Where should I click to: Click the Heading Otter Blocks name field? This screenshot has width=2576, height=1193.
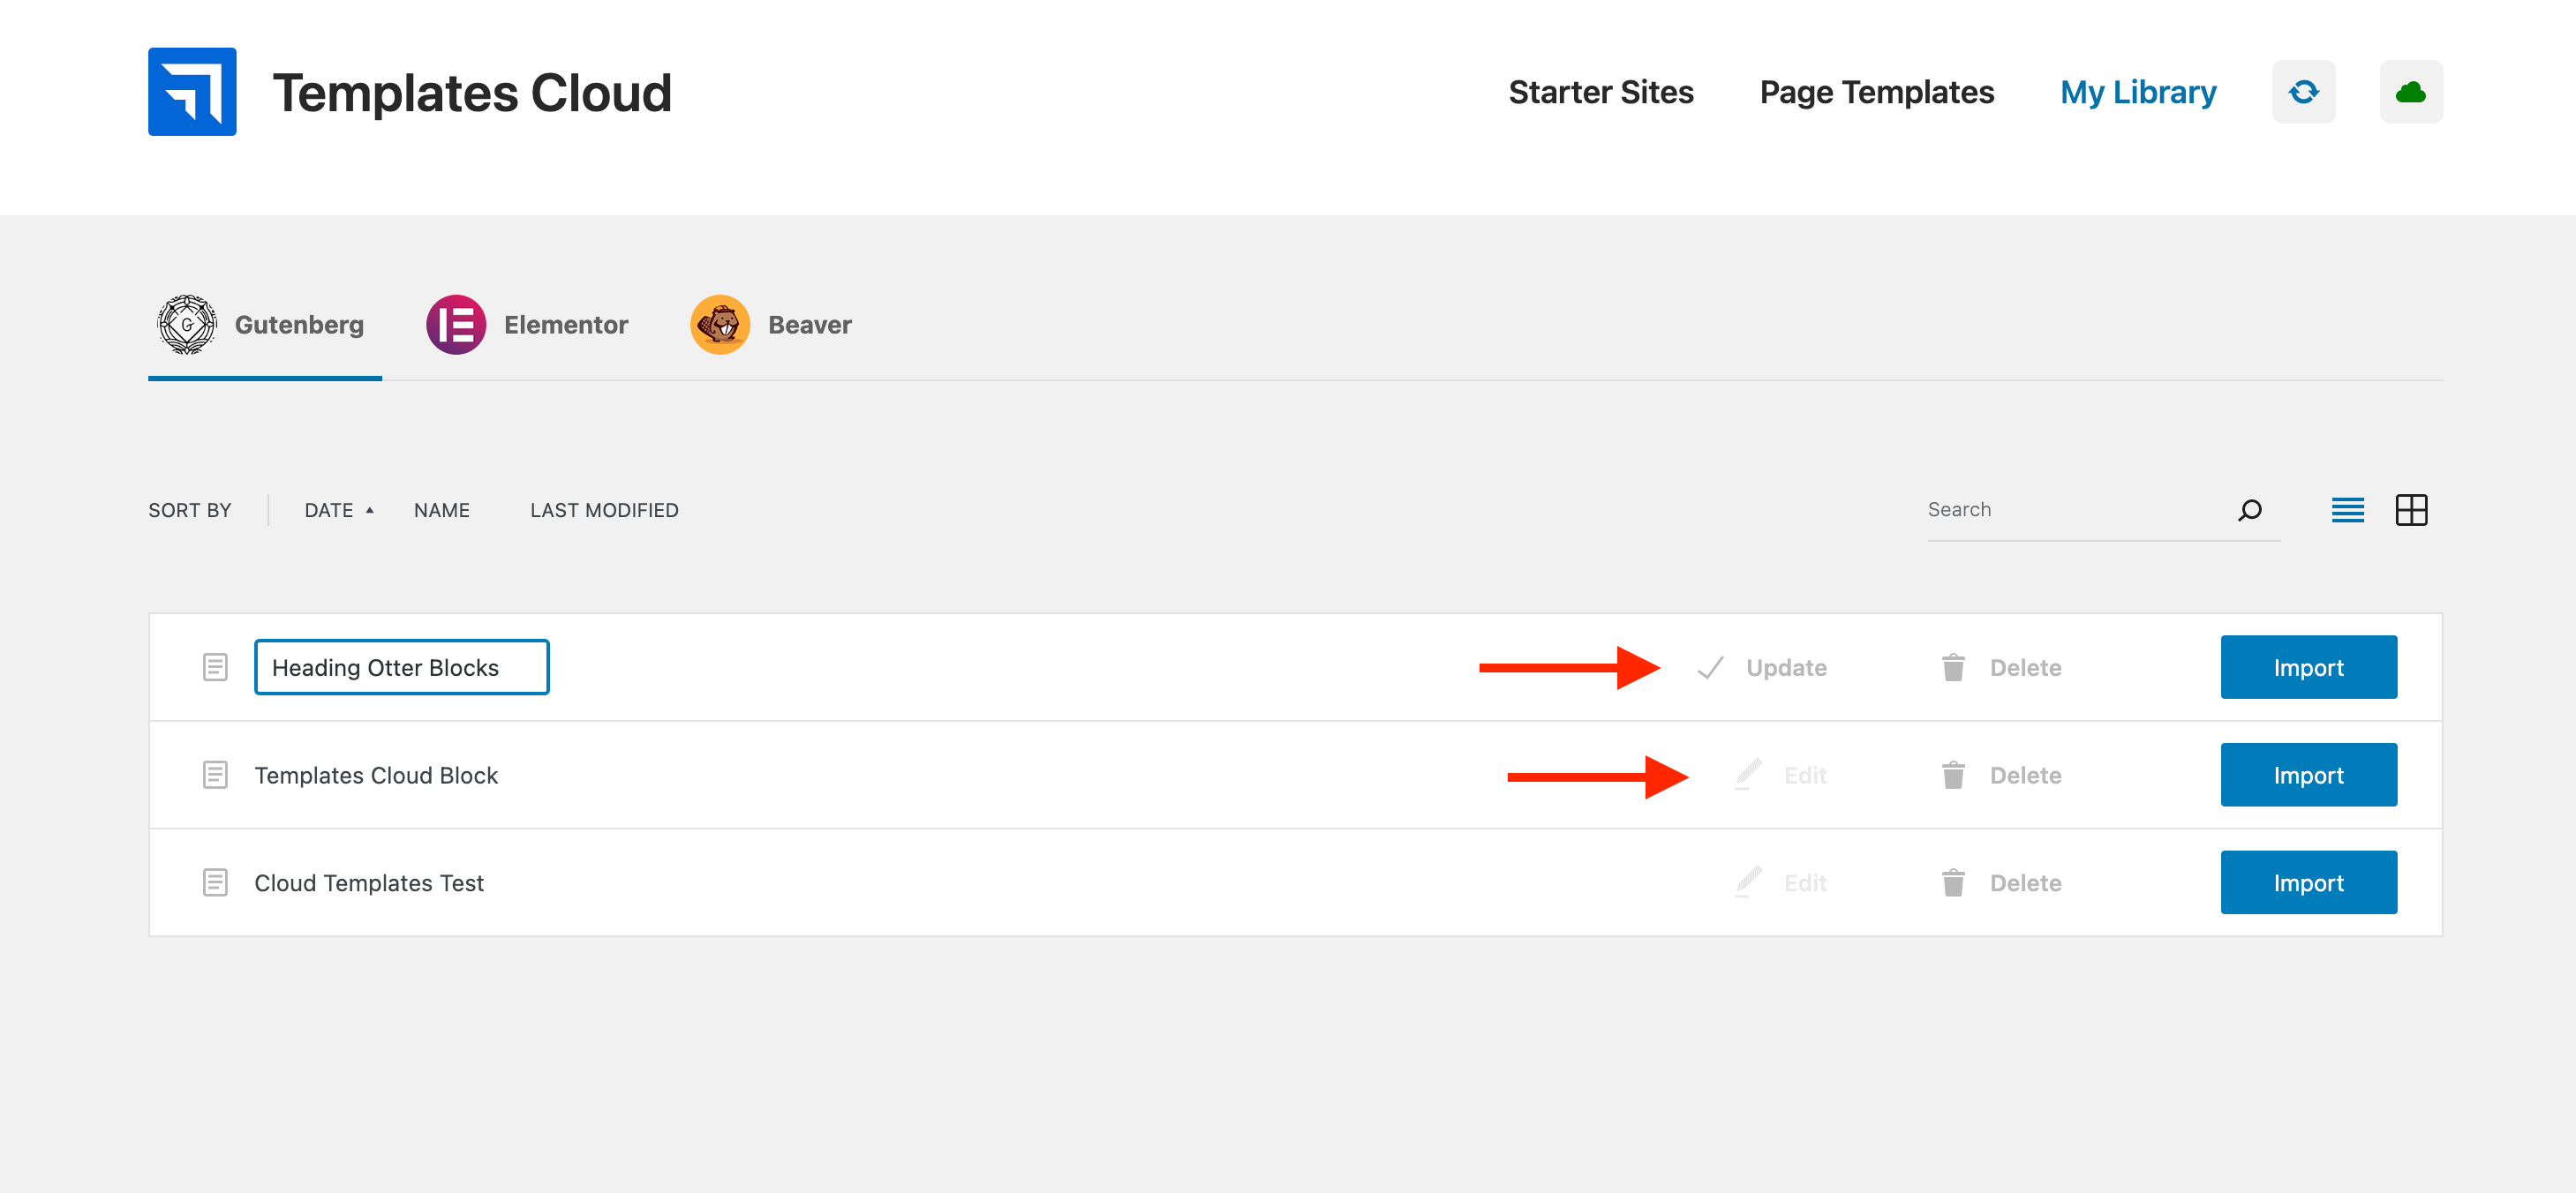coord(401,667)
